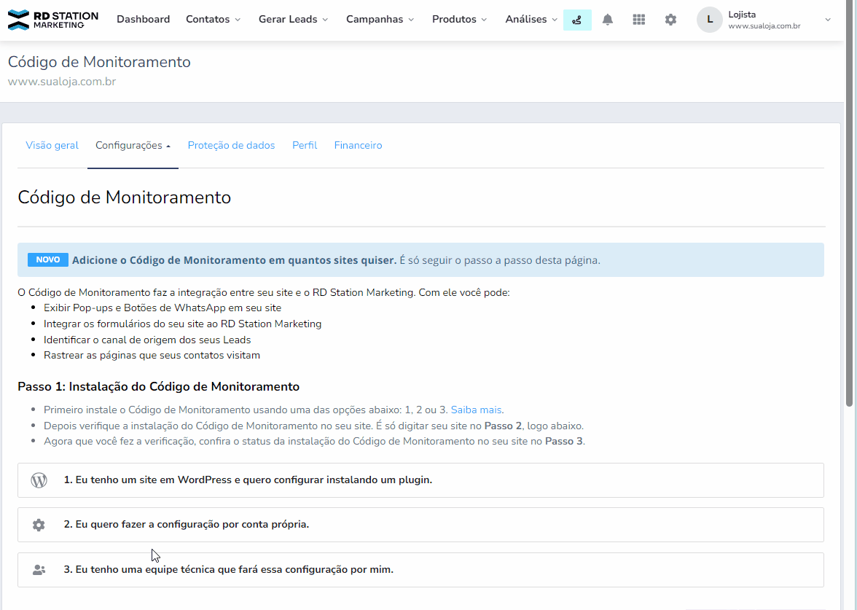Open the Análises dropdown menu
Image resolution: width=857 pixels, height=610 pixels.
click(x=531, y=19)
